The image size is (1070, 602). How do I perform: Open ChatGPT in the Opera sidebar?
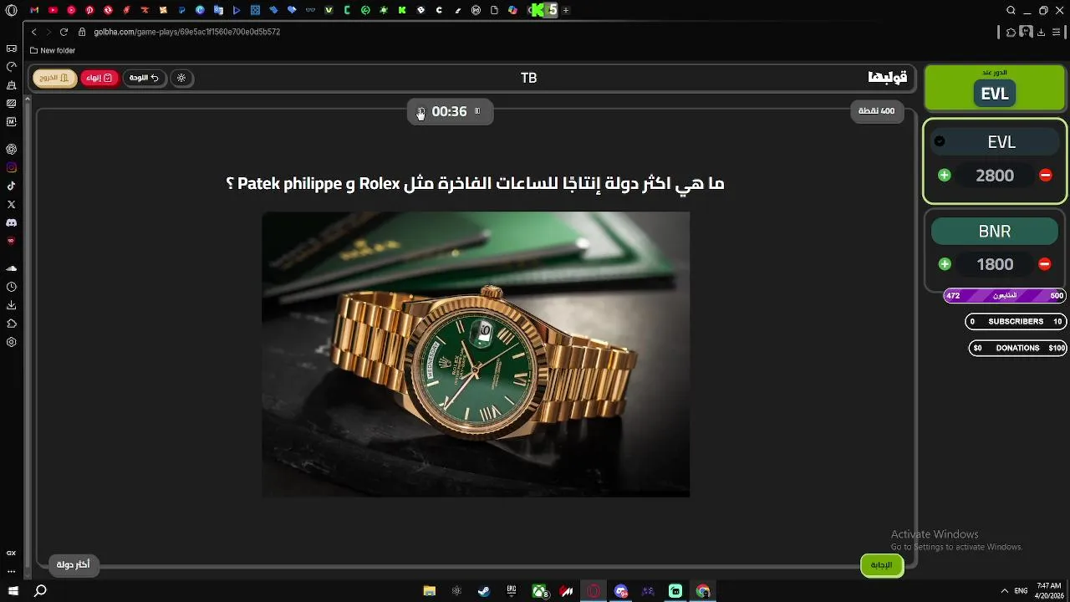pyautogui.click(x=11, y=149)
